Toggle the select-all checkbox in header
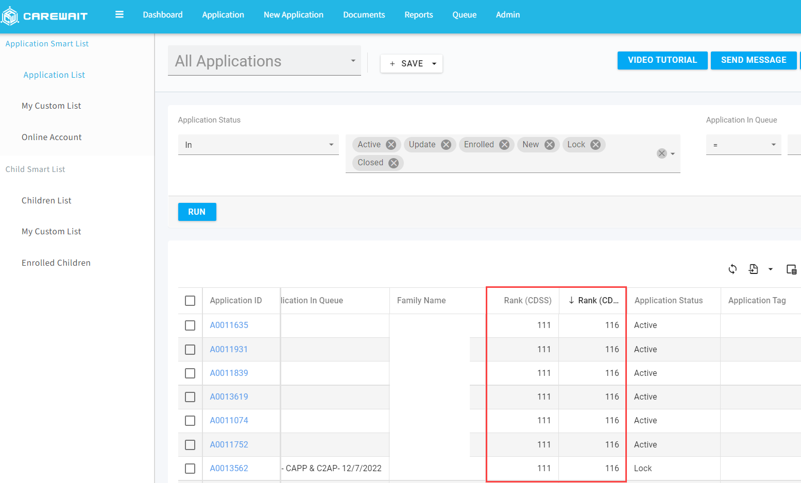The image size is (801, 483). [x=190, y=301]
